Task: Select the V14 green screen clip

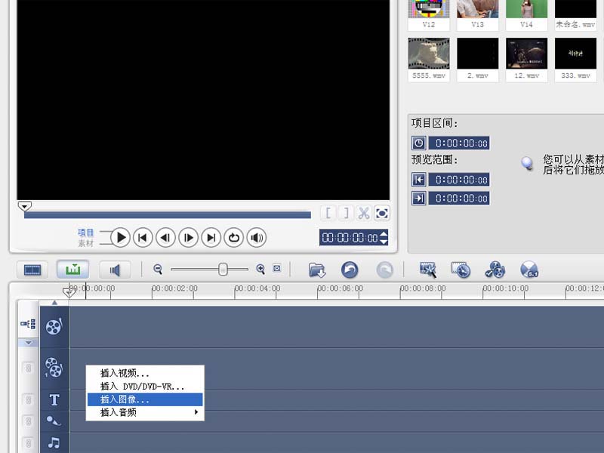Action: (x=526, y=14)
